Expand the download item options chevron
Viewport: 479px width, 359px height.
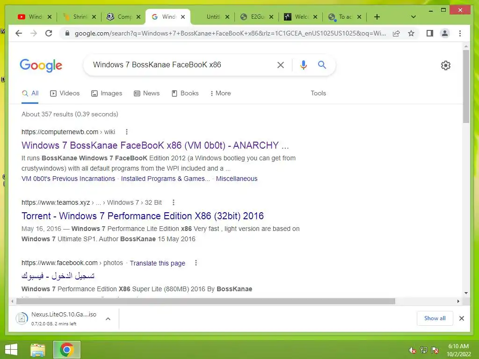pos(108,319)
